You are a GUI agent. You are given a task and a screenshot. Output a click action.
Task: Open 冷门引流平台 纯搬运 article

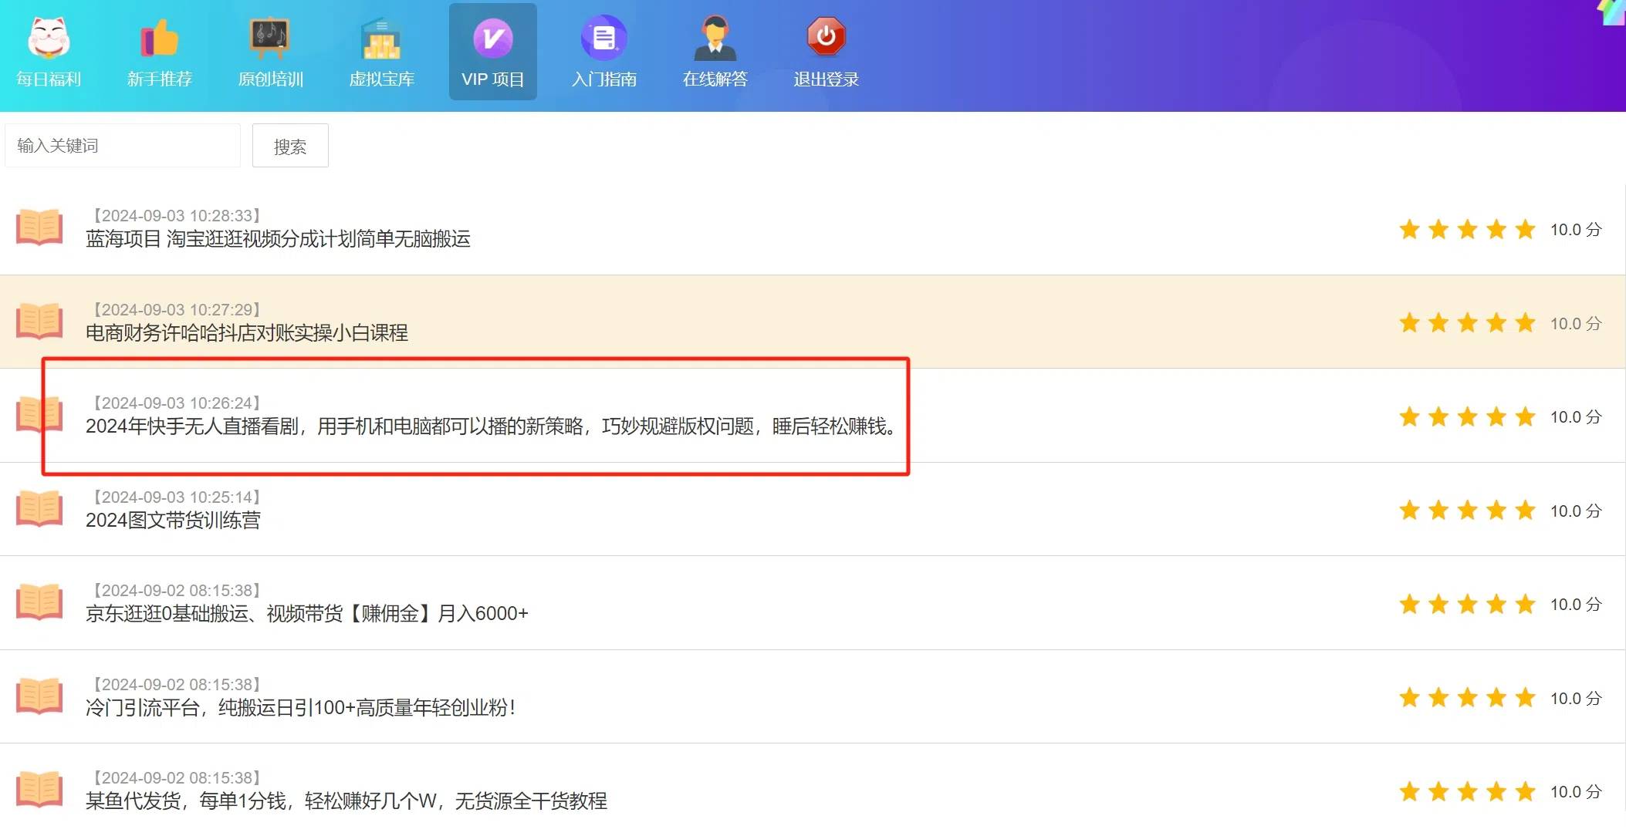[300, 708]
